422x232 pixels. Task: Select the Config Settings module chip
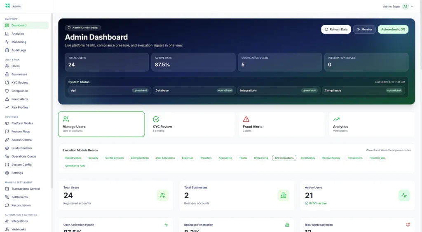point(140,158)
